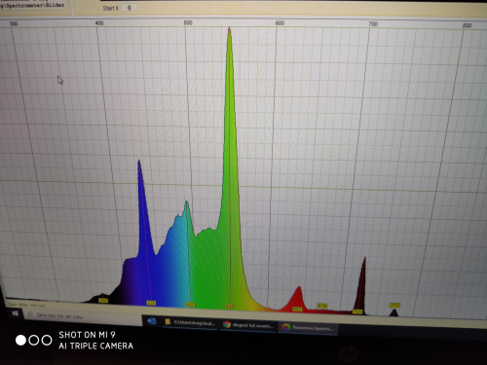Click the Start X value field
This screenshot has width=487, height=365.
click(x=130, y=8)
